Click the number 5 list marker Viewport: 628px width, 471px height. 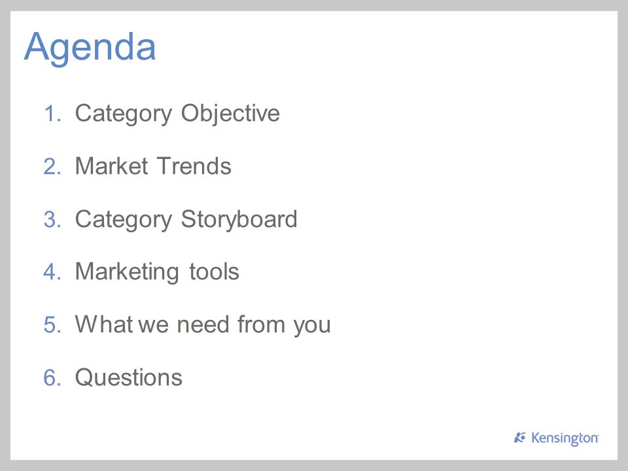coord(52,325)
